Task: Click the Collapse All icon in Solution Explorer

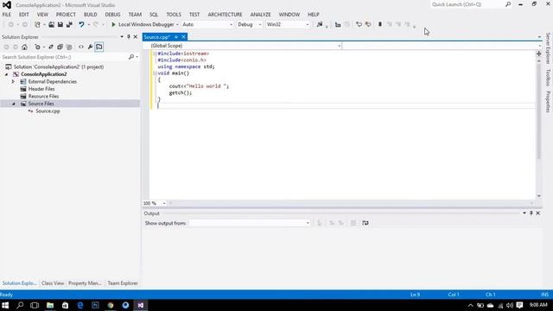Action: [x=60, y=47]
